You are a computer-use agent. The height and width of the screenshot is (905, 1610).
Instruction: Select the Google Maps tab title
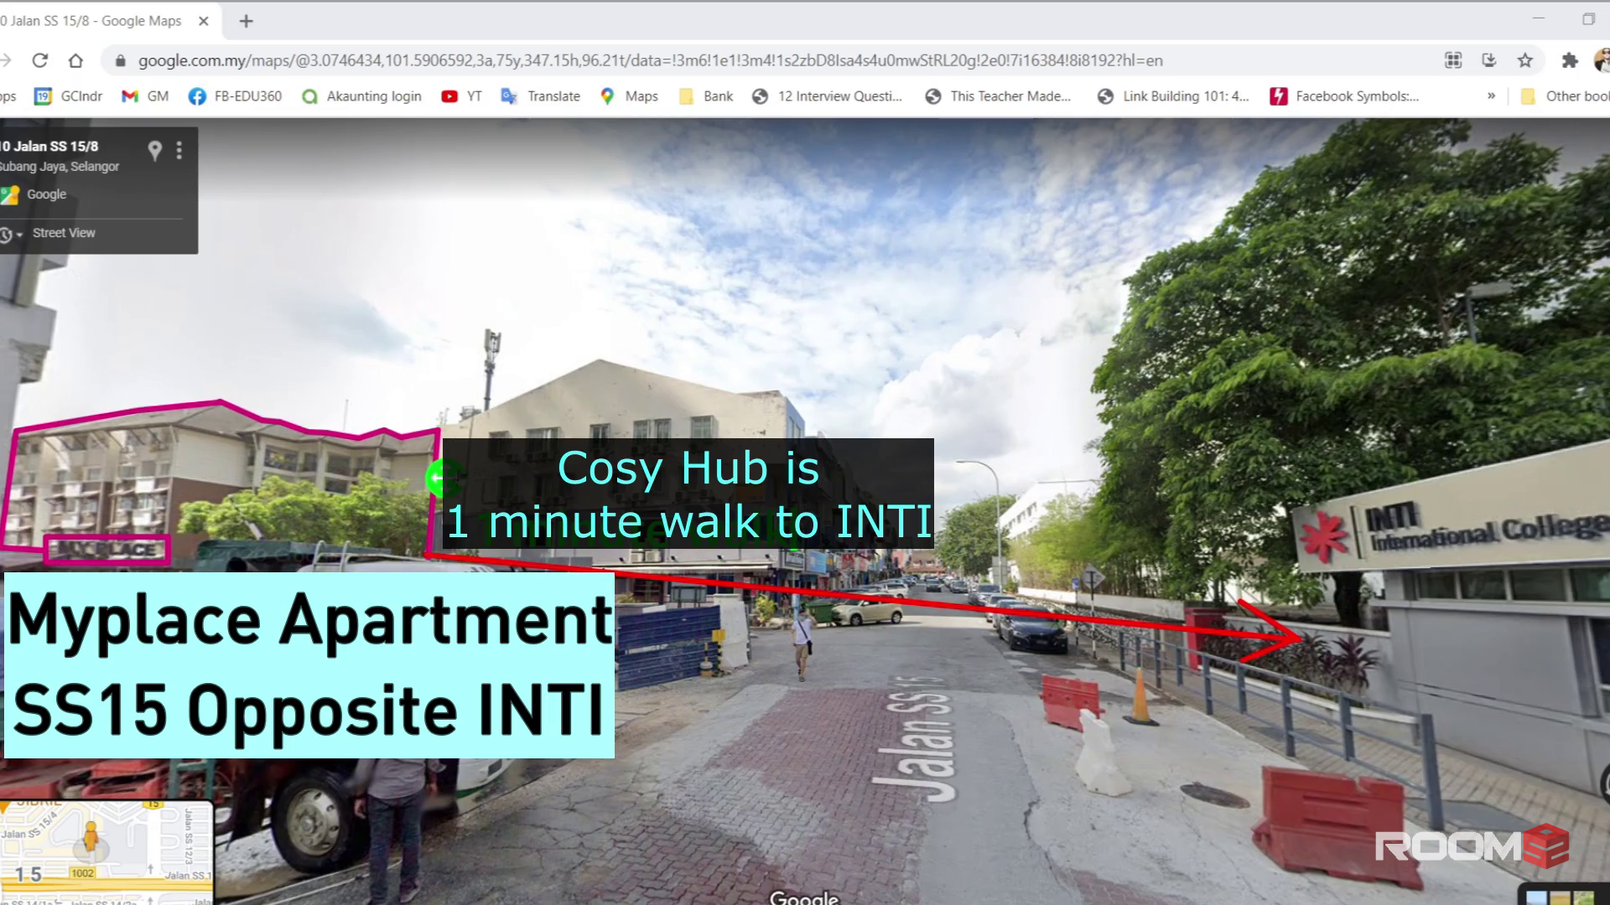(x=91, y=21)
